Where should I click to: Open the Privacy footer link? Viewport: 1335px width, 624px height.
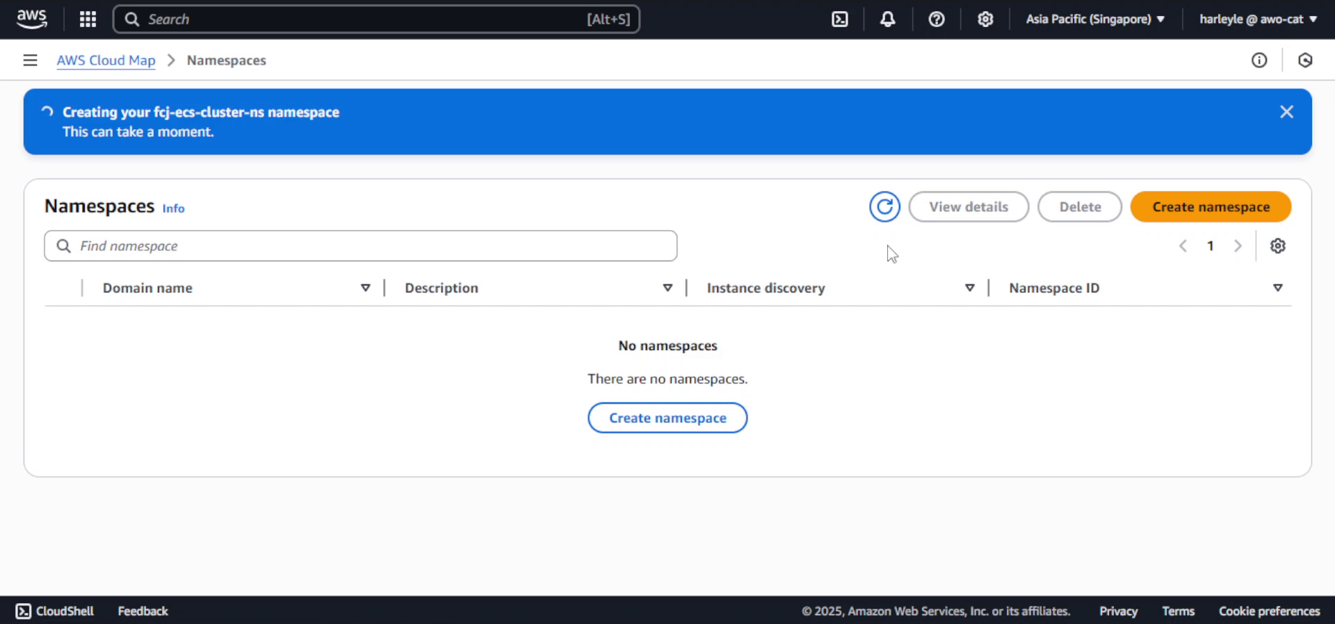click(x=1118, y=611)
